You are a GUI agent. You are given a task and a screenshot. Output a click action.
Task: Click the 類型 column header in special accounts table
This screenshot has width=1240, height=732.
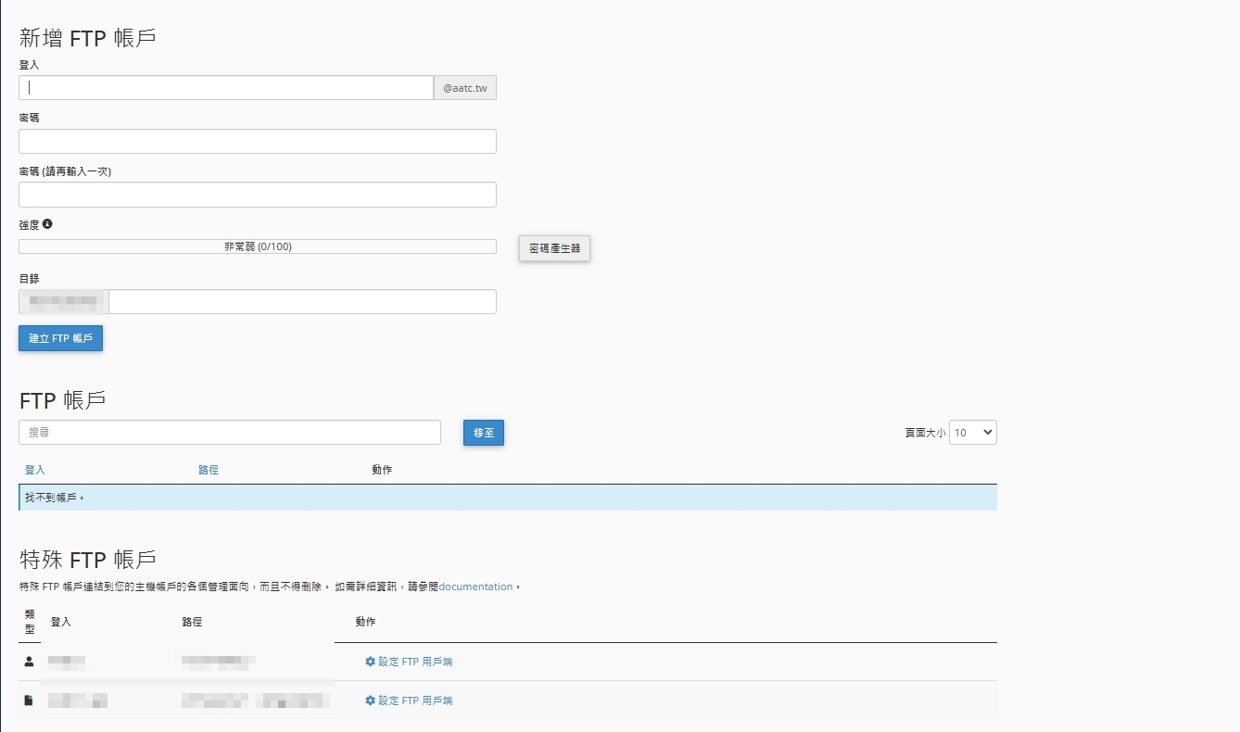[30, 622]
